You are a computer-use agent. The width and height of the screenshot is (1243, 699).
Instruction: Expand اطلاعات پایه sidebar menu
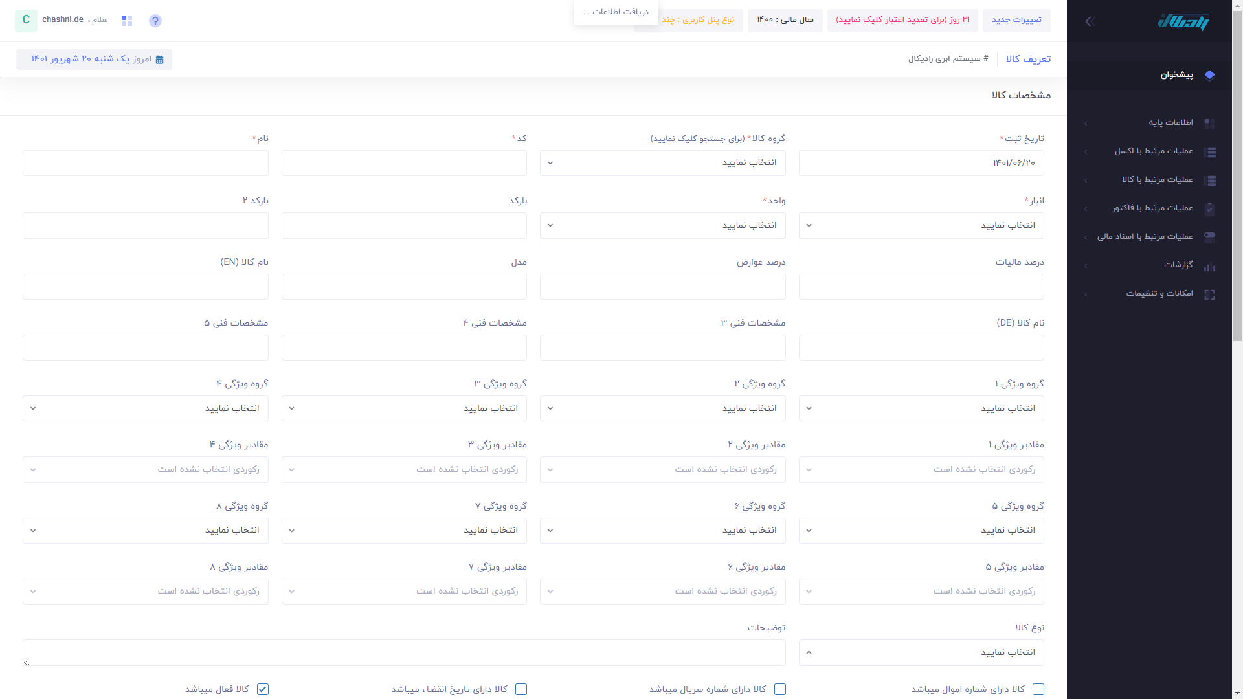coord(1149,123)
